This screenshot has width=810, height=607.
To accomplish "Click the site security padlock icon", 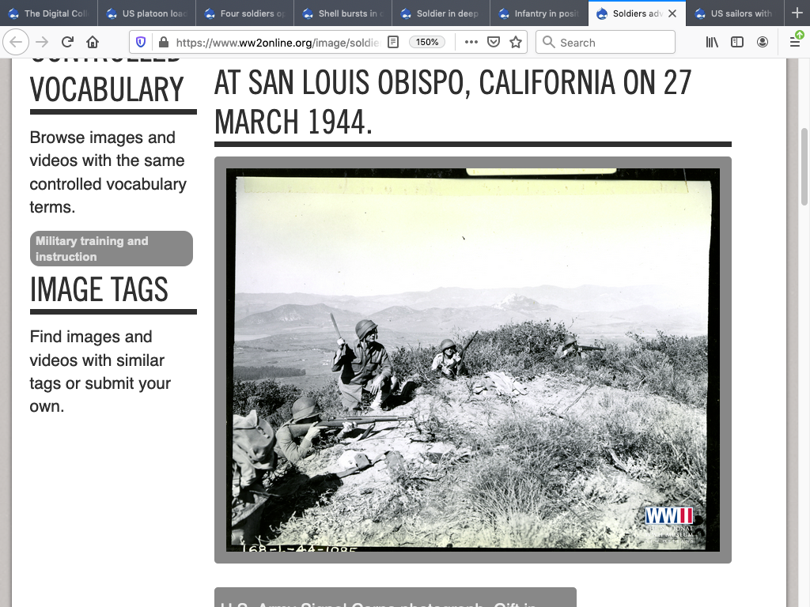I will pos(163,43).
